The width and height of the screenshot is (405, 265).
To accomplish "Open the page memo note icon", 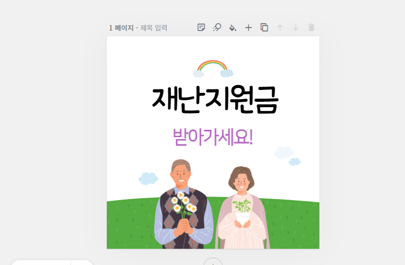I will click(201, 28).
